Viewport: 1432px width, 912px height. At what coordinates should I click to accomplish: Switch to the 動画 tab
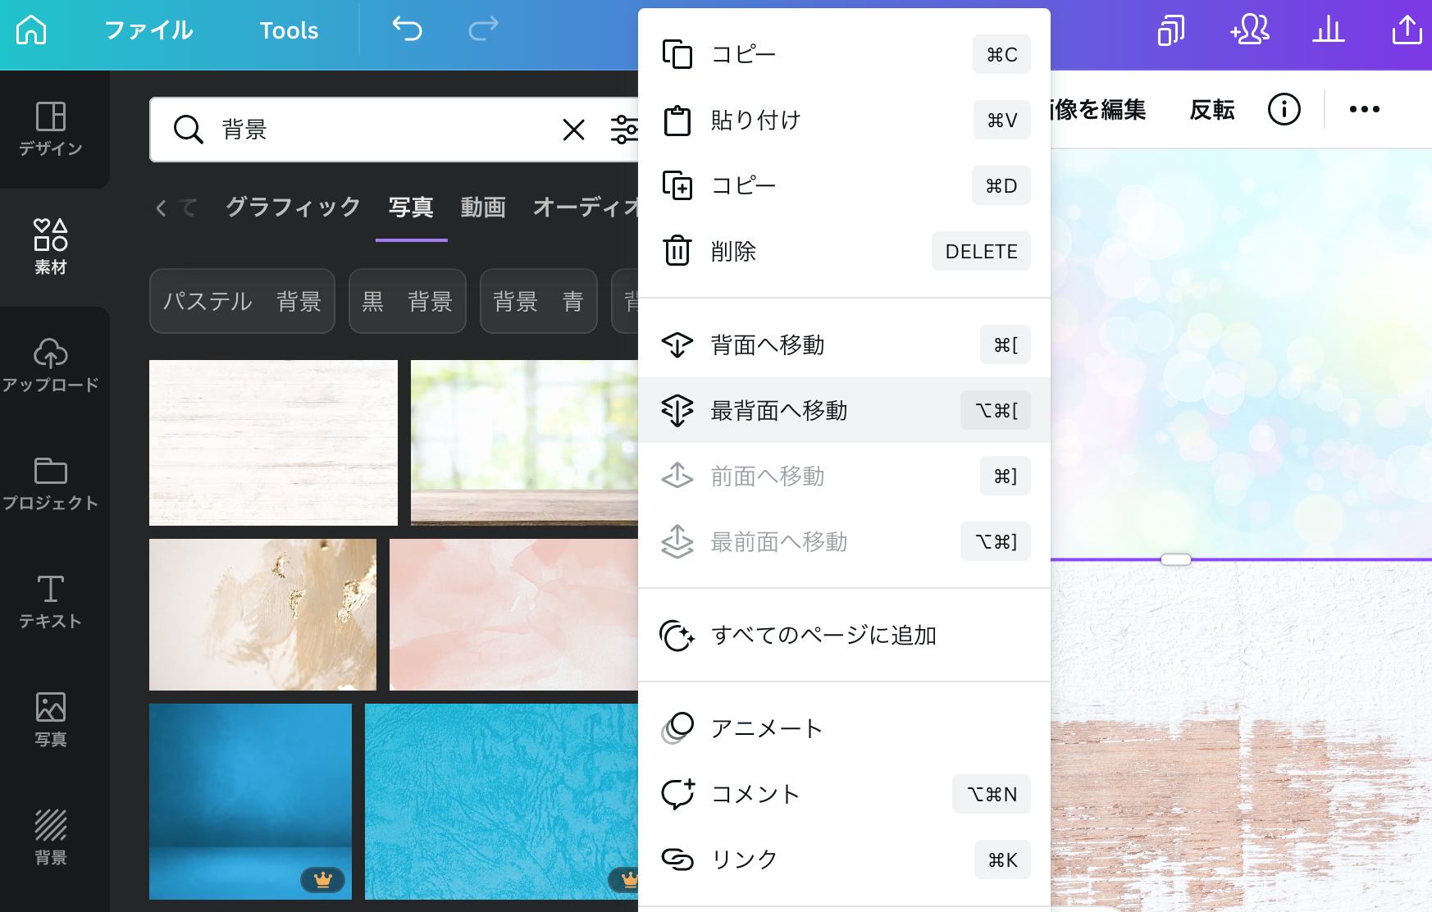coord(483,207)
